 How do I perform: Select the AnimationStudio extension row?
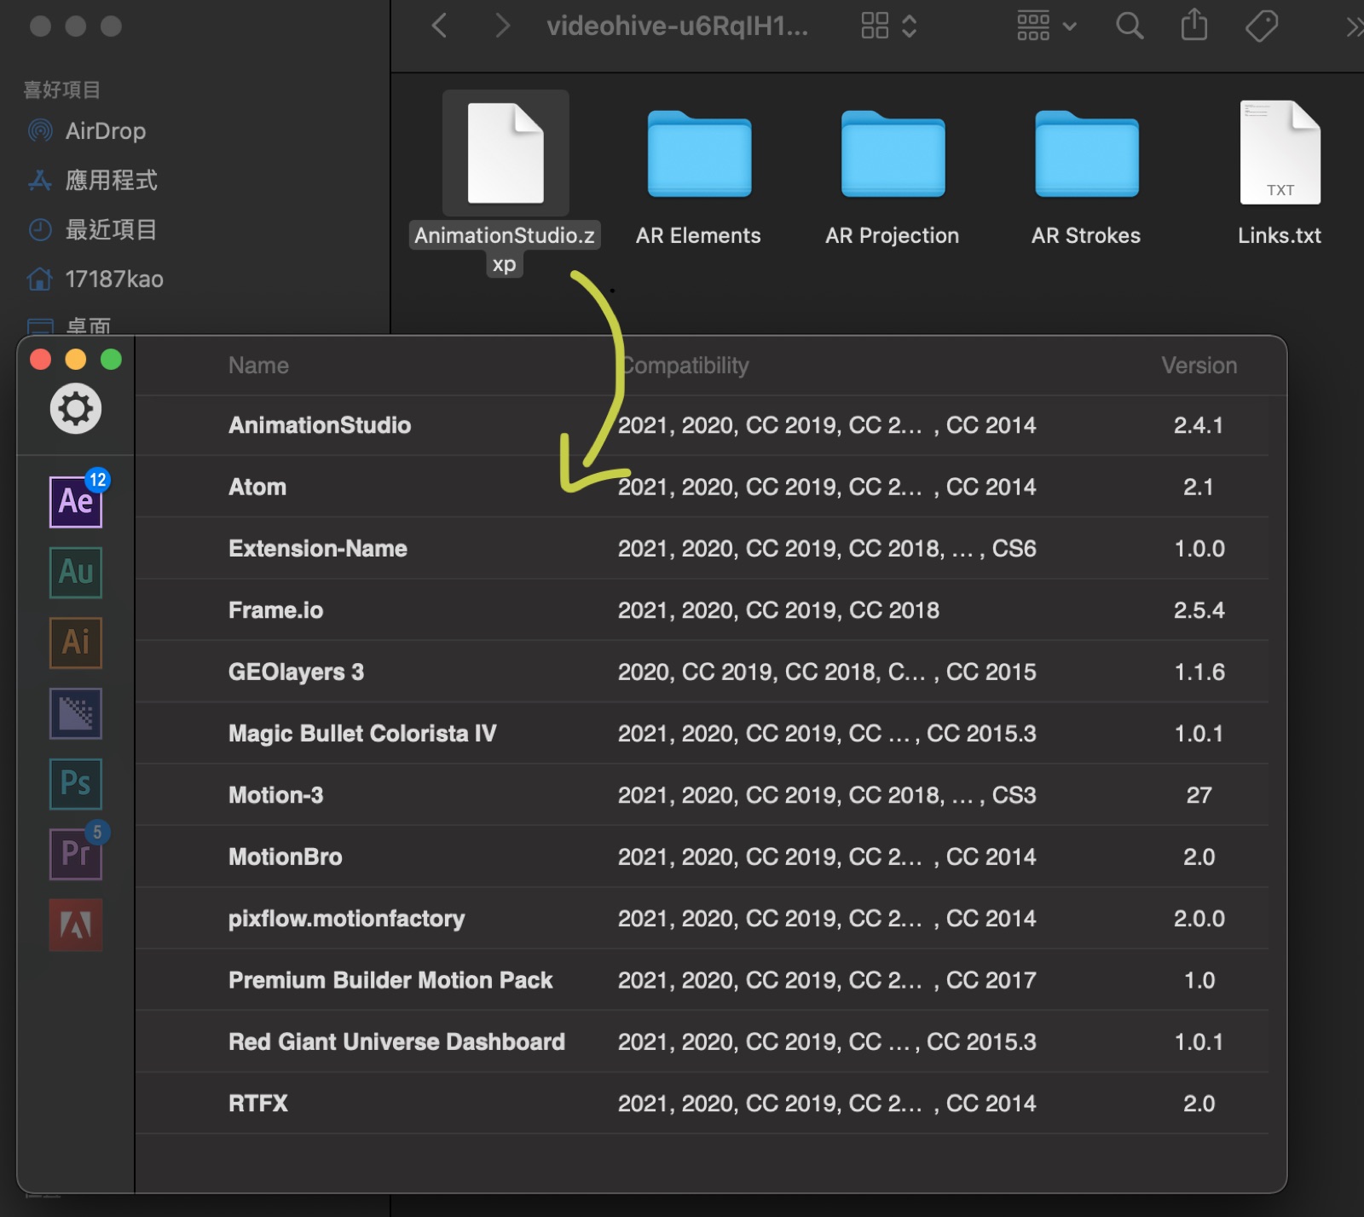tap(702, 425)
